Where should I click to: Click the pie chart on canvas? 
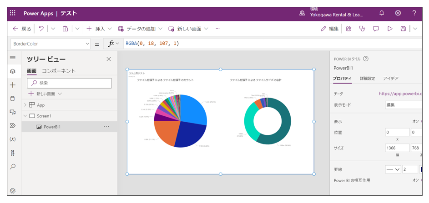coord(180,121)
